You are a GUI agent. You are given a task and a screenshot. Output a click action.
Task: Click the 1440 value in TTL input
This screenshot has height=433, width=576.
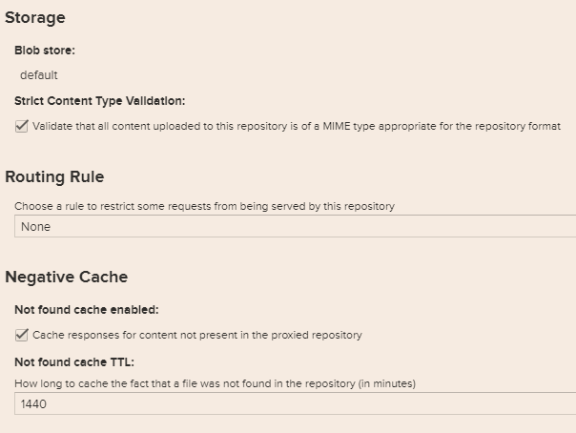(34, 404)
